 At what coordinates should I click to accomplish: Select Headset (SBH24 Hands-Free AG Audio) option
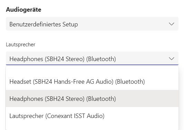point(92,81)
